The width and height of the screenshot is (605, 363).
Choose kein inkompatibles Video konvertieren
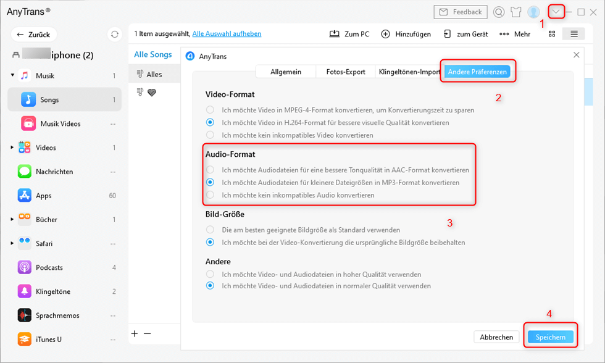coord(210,135)
